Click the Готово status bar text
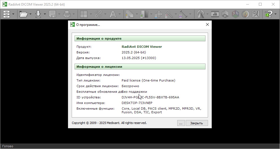The image size is (280, 149). pos(8,146)
